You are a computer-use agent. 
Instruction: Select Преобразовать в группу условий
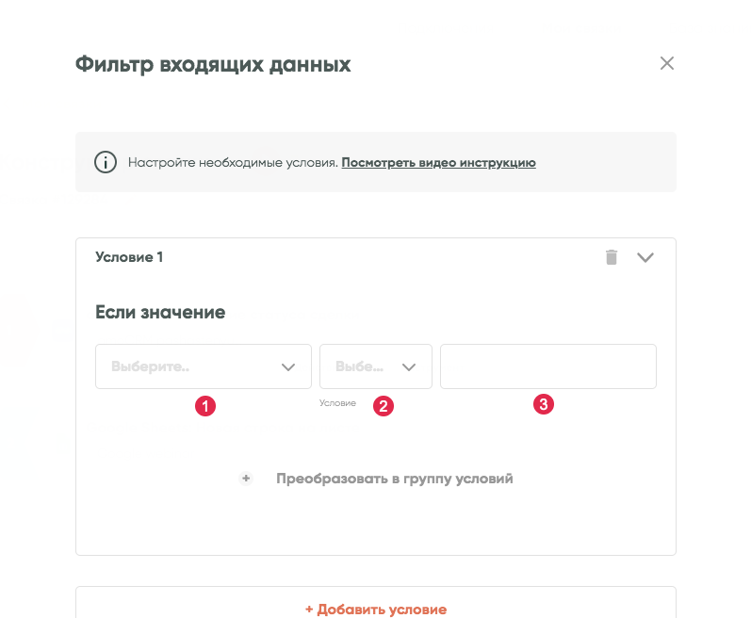click(394, 479)
